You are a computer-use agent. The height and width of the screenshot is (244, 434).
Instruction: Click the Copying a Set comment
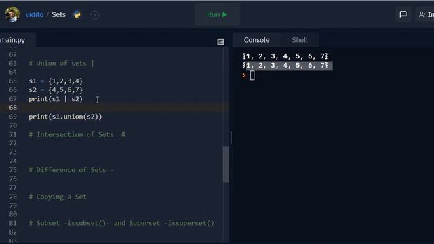(x=58, y=197)
